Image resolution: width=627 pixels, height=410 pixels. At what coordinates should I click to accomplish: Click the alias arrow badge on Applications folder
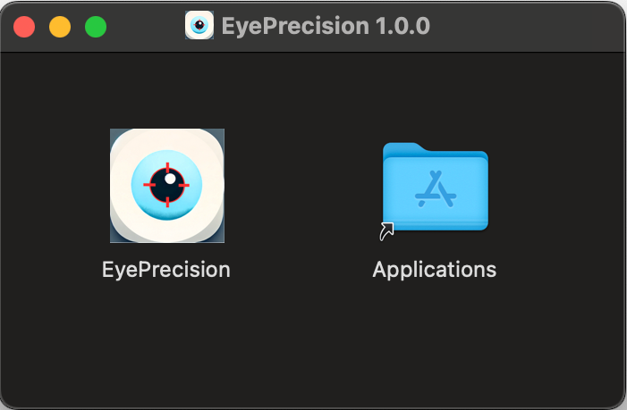pyautogui.click(x=386, y=231)
